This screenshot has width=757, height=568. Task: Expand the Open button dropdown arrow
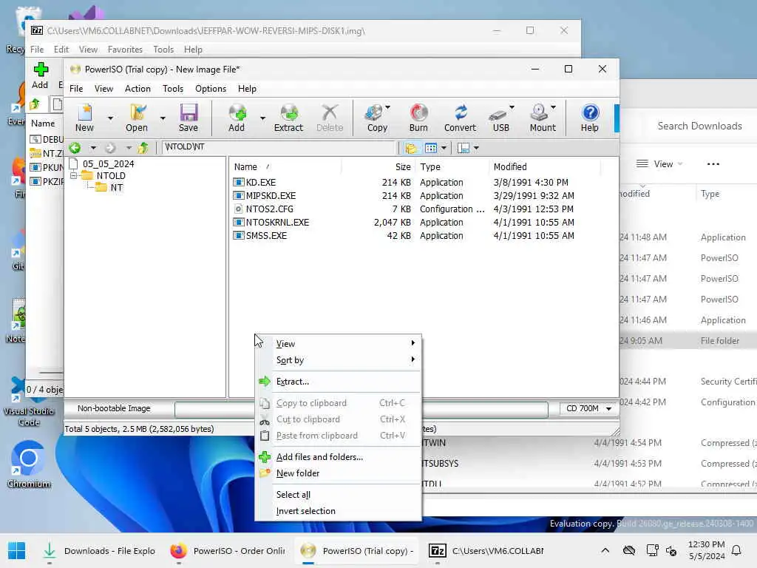coord(163,118)
